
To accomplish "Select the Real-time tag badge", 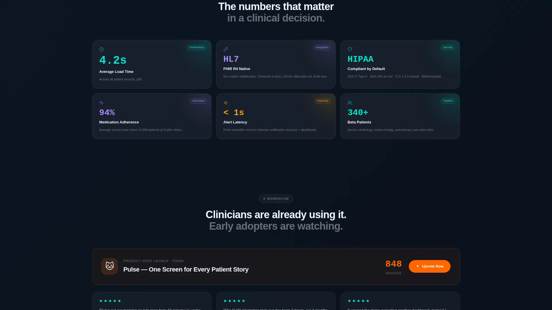I will [x=323, y=101].
